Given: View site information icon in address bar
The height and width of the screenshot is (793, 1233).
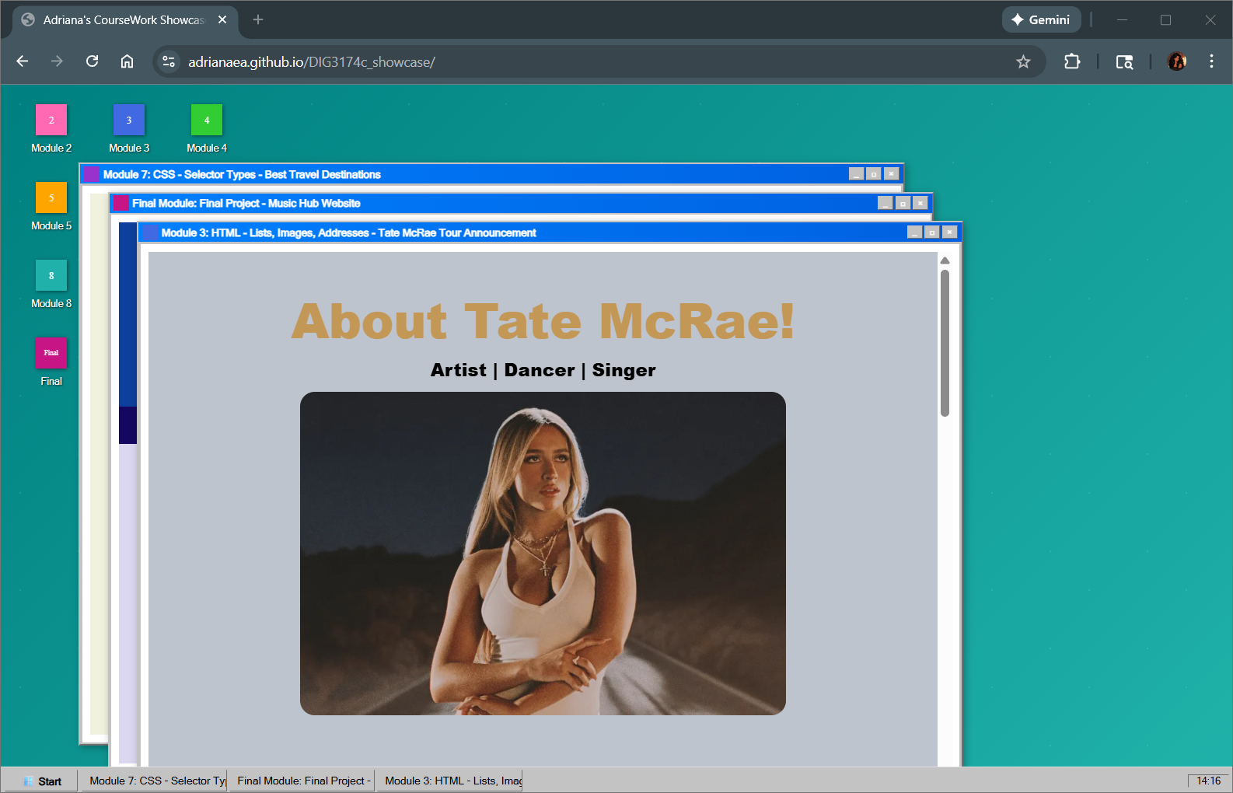Looking at the screenshot, I should (169, 61).
